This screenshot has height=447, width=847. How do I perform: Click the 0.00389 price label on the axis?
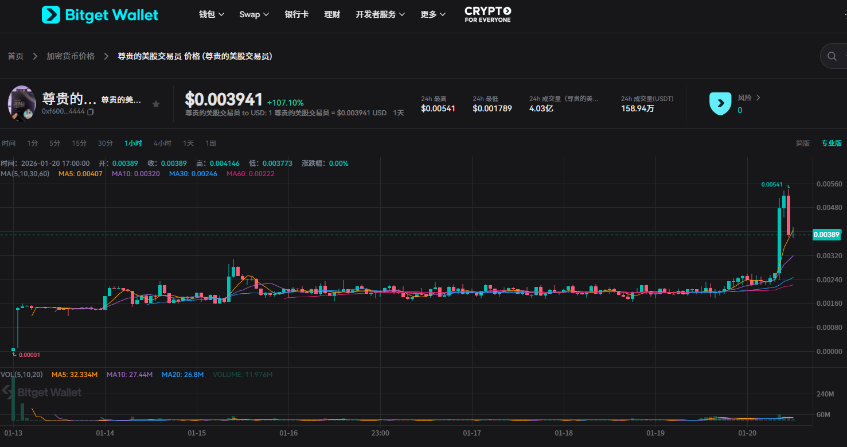826,235
